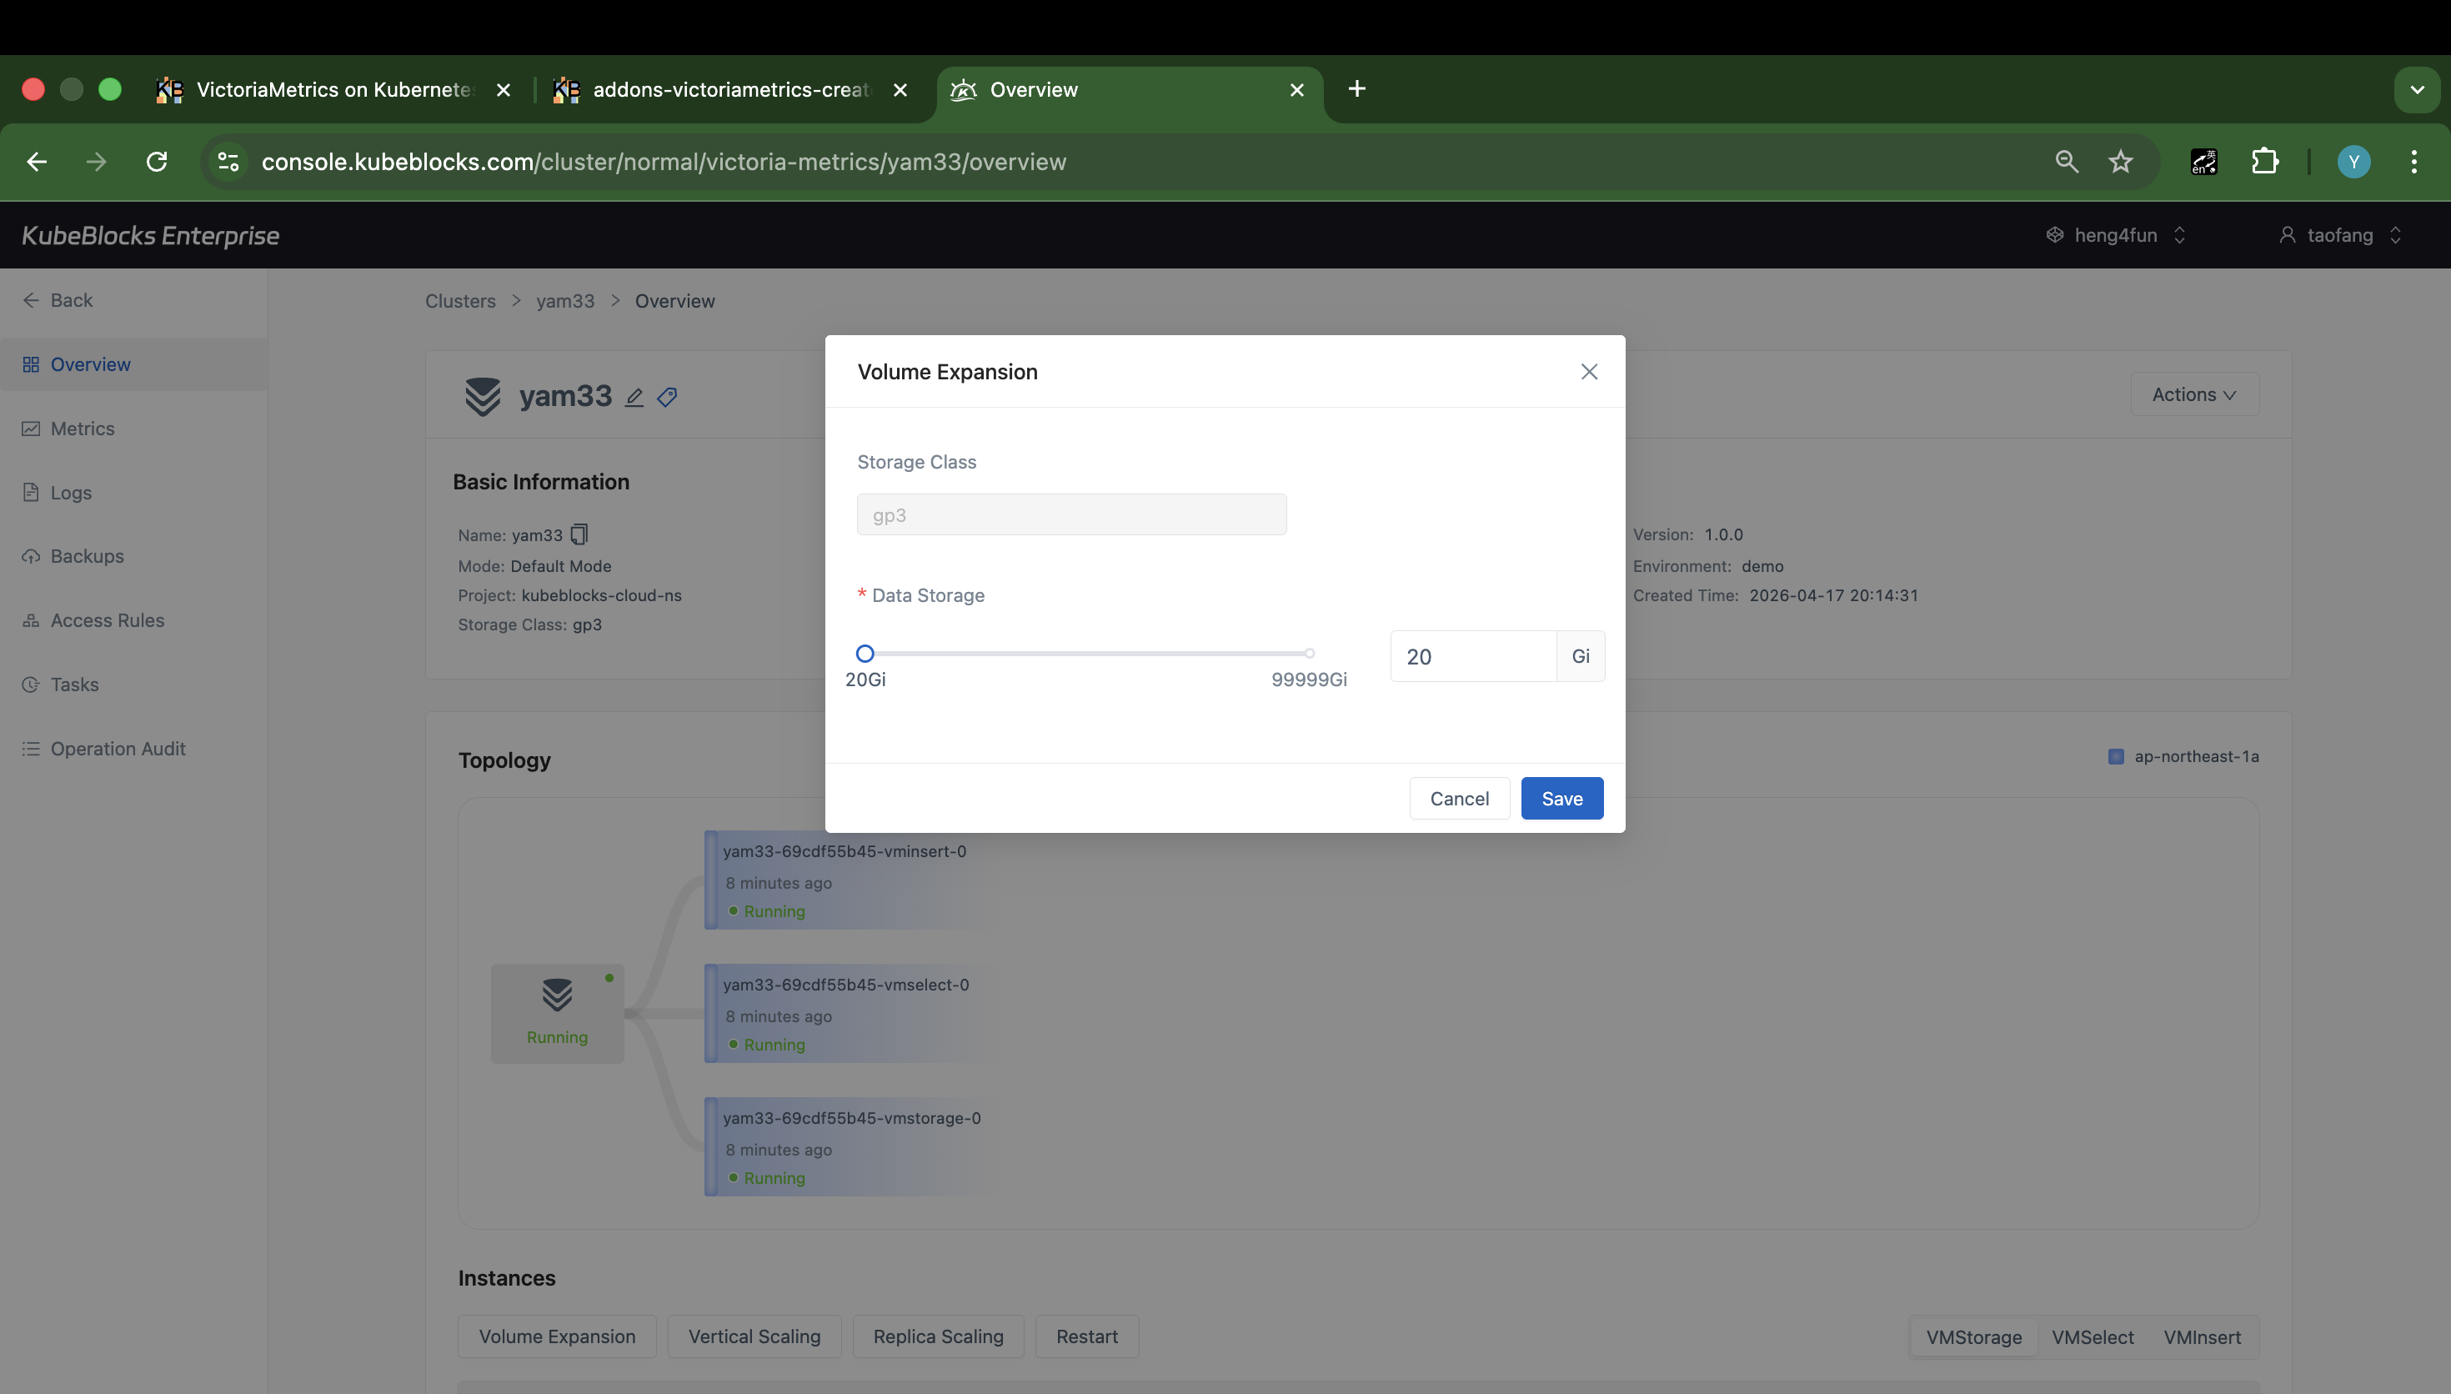Click the Tasks clock icon
Screen dimensions: 2451x1394
click(31, 684)
